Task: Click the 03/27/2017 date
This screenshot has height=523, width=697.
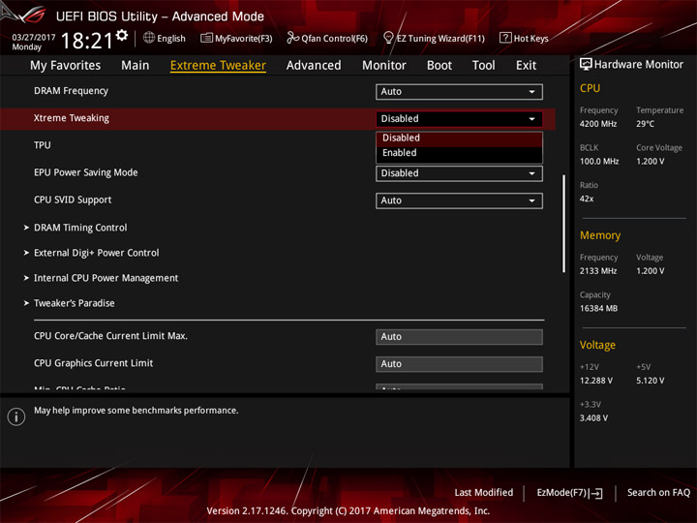Action: [x=34, y=38]
